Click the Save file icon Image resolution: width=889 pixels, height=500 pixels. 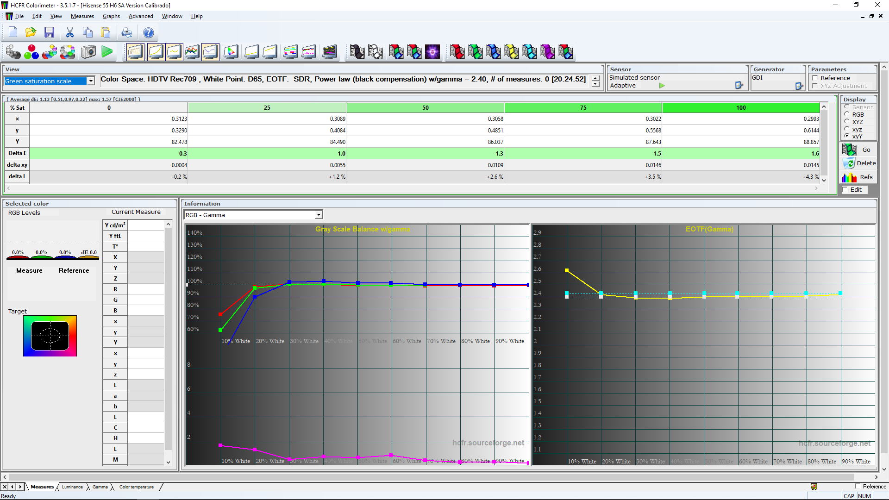(x=49, y=32)
